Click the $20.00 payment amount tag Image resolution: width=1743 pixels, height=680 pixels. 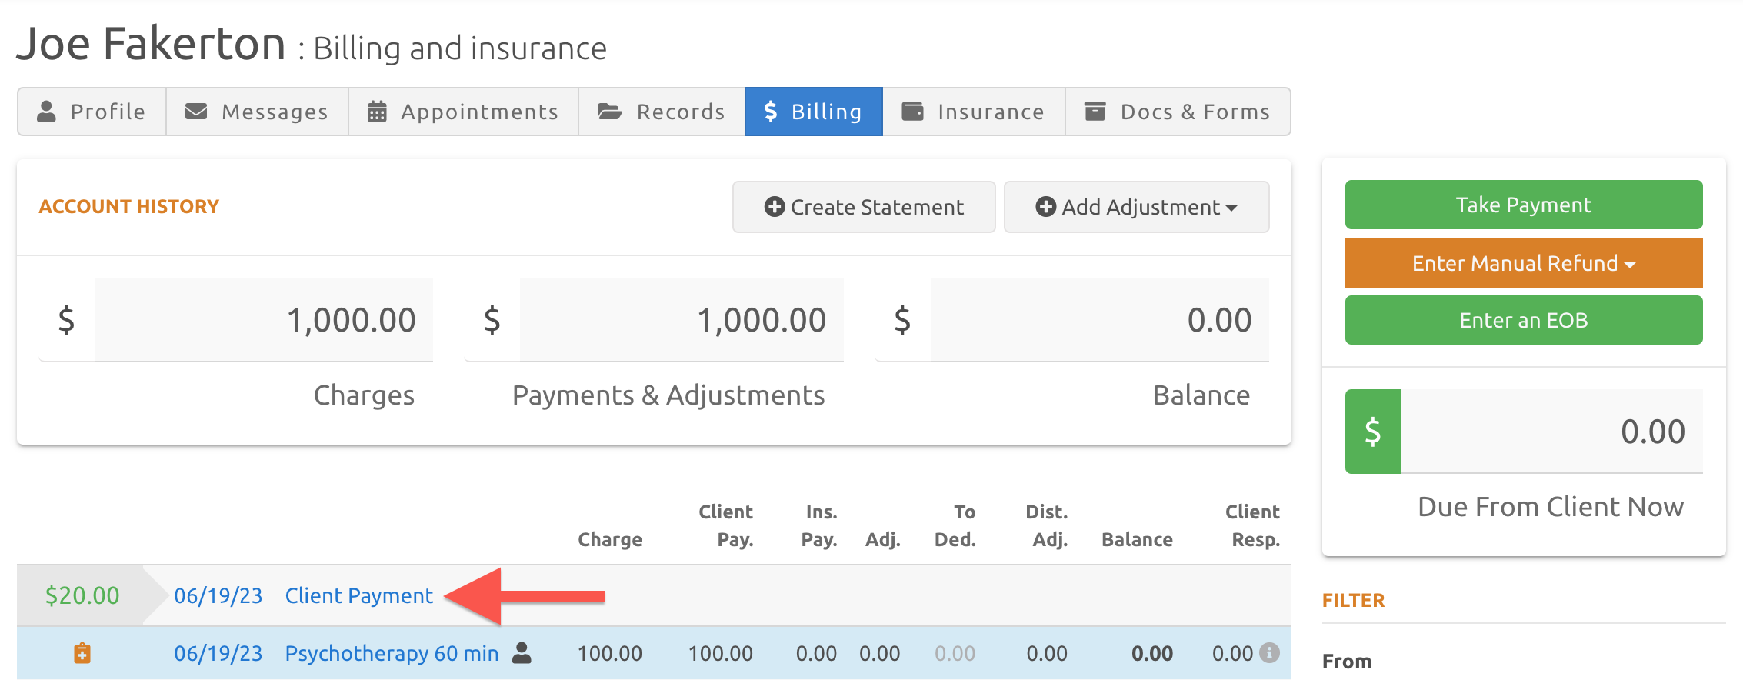(82, 595)
